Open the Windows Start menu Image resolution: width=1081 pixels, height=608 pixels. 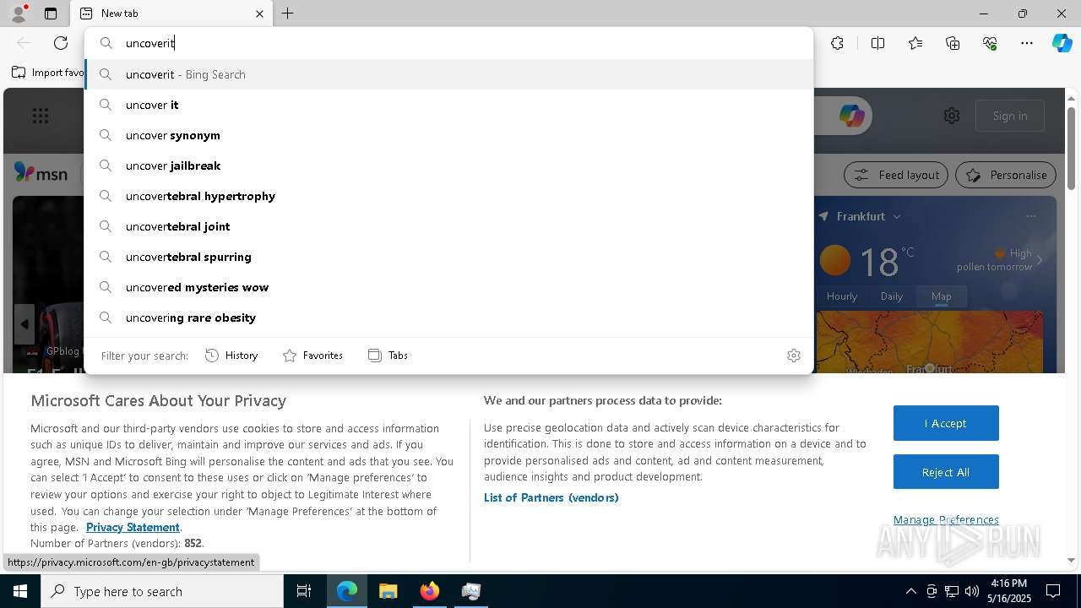(x=20, y=591)
